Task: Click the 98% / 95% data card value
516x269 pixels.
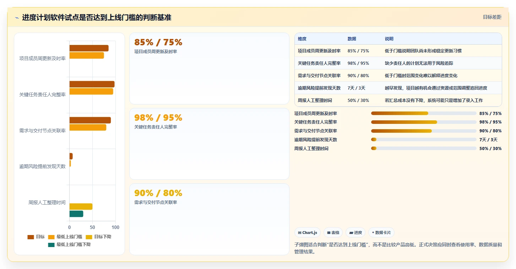Action: pos(158,118)
